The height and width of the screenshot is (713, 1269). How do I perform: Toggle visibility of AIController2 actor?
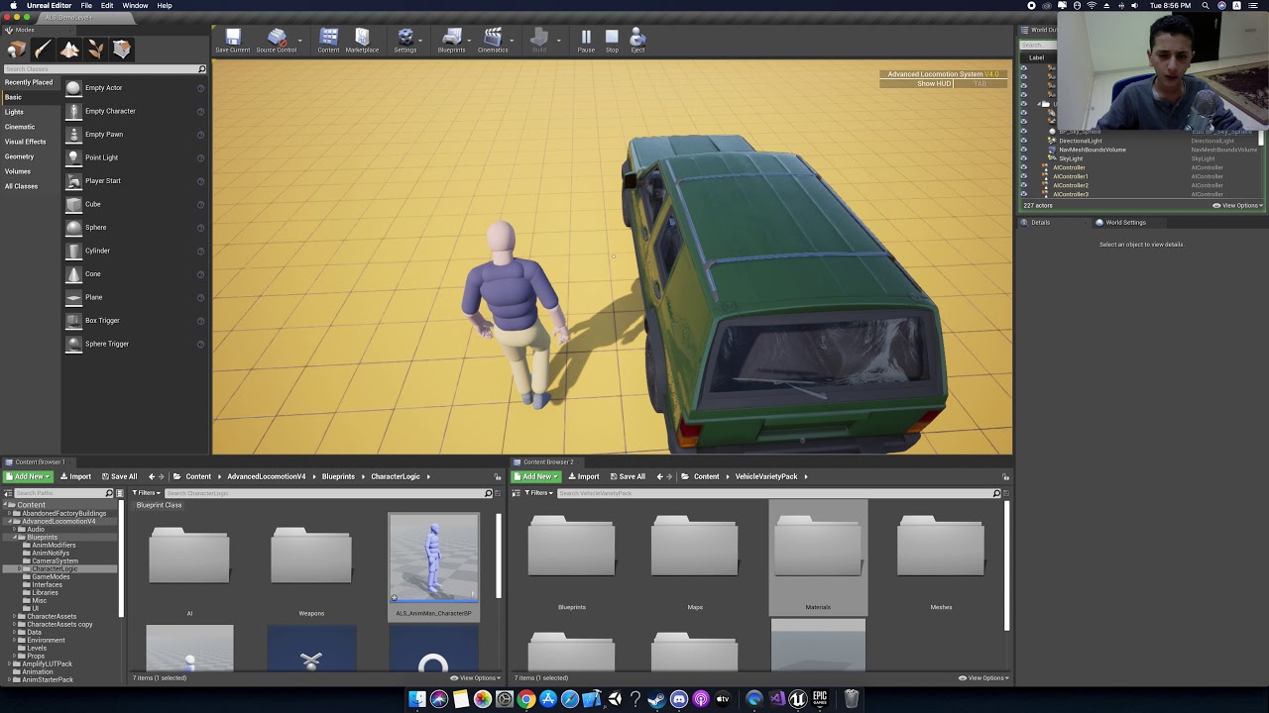pyautogui.click(x=1024, y=185)
